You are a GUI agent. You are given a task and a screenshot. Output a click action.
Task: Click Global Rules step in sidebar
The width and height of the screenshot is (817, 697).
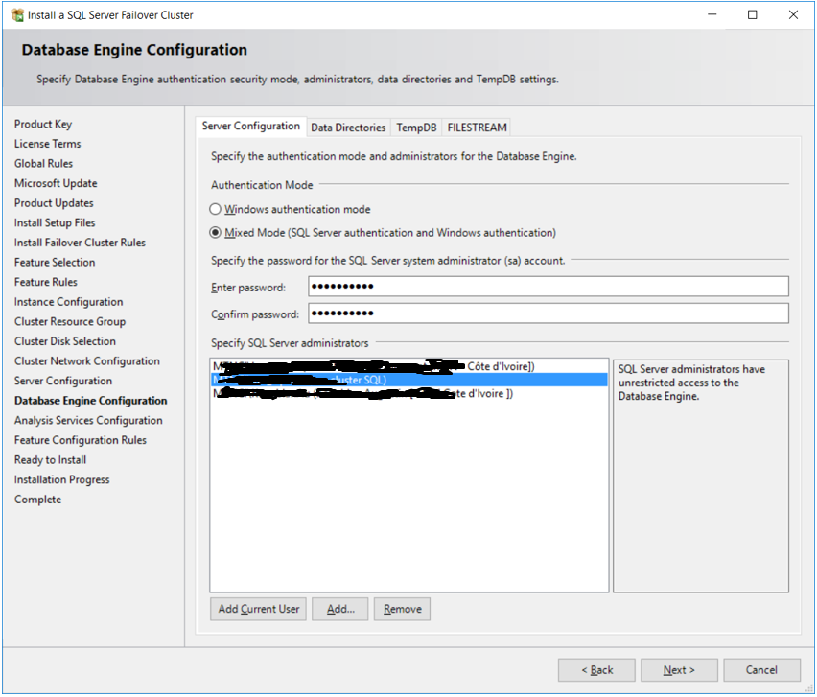point(43,164)
